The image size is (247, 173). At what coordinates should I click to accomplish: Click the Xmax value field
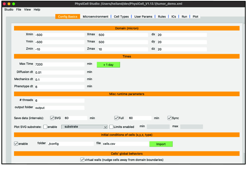pos(123,35)
